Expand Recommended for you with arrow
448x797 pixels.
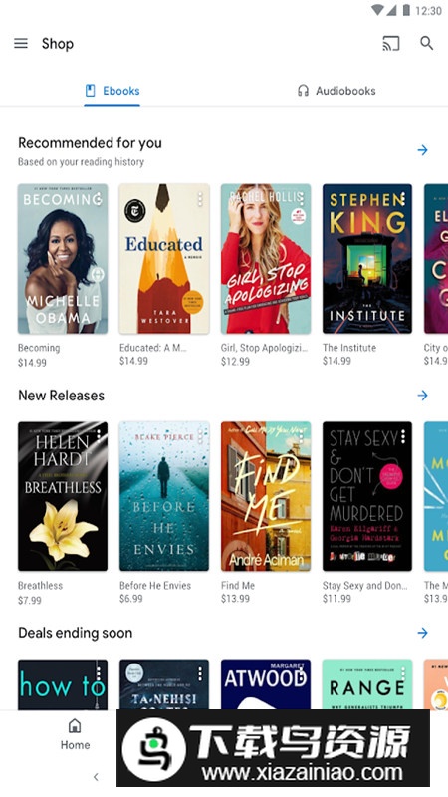tap(422, 150)
